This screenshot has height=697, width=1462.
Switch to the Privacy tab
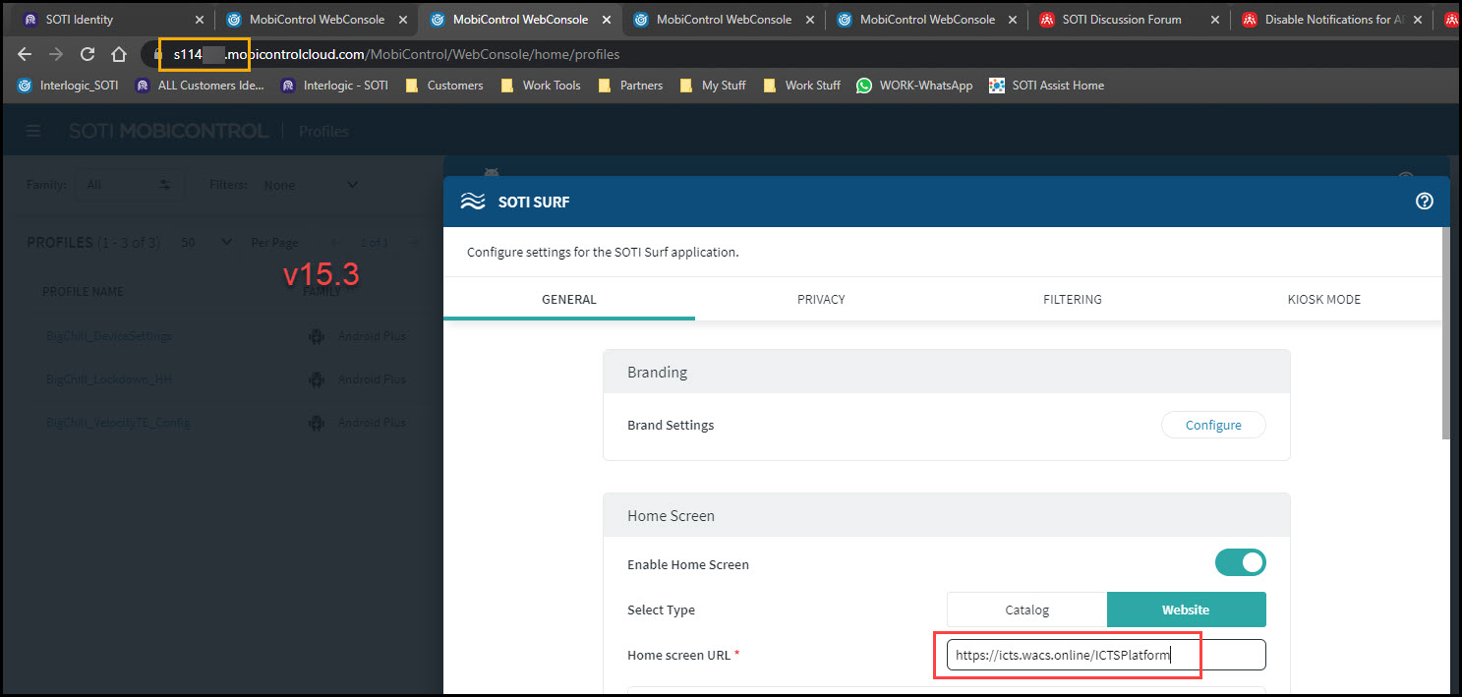coord(821,299)
